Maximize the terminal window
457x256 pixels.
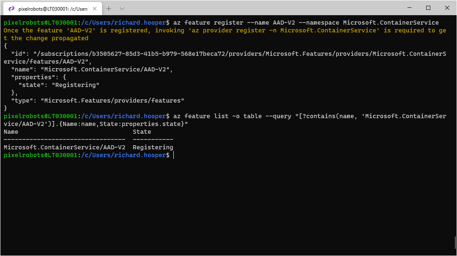tap(428, 8)
